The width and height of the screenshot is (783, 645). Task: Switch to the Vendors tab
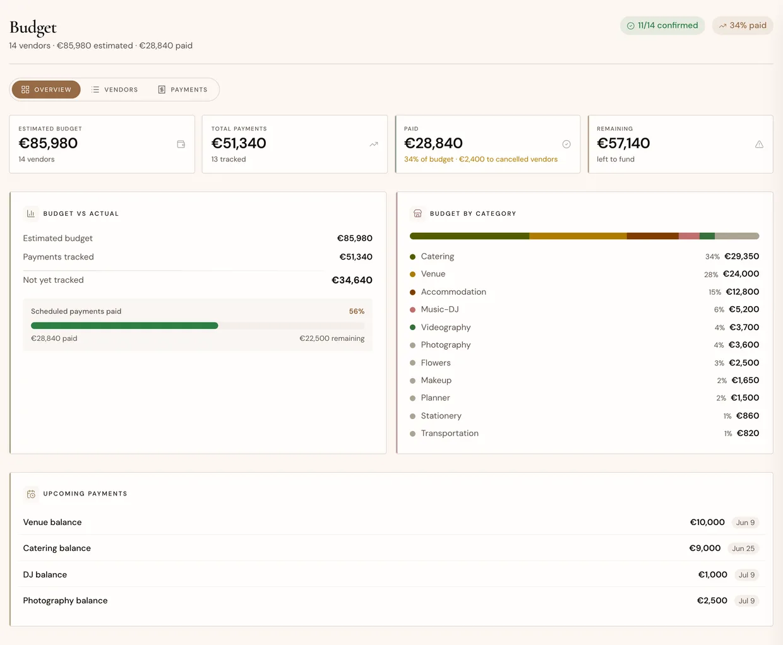(114, 90)
